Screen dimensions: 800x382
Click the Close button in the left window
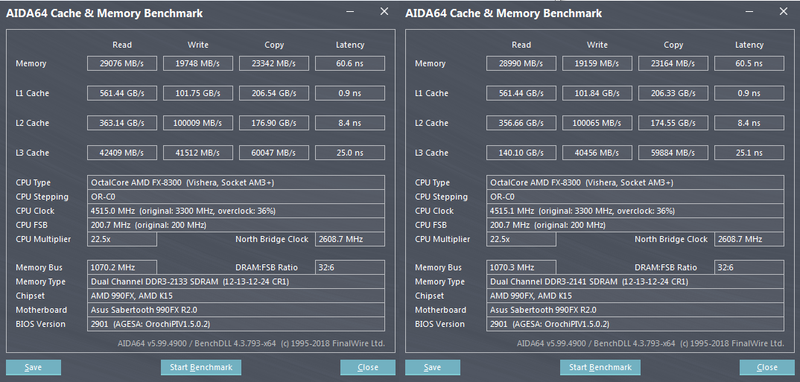367,367
